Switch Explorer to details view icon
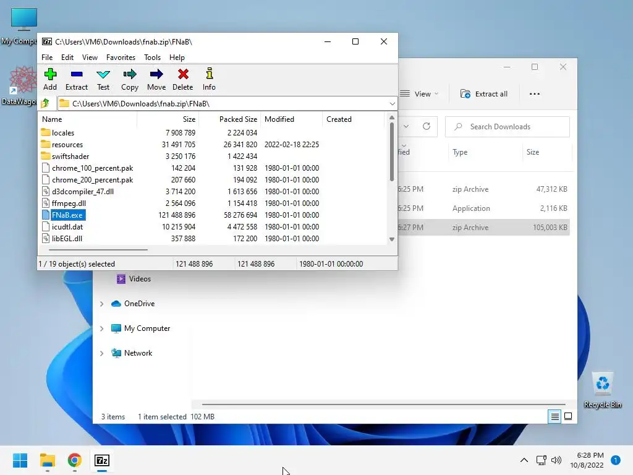 point(555,416)
